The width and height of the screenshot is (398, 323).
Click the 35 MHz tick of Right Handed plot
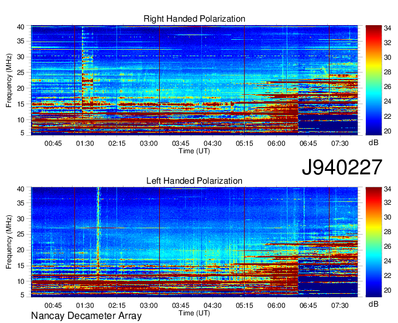(20, 41)
